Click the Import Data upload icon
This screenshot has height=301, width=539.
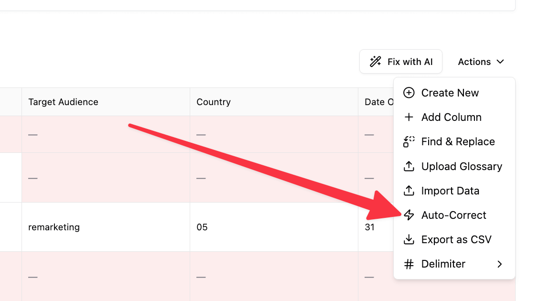pos(409,191)
